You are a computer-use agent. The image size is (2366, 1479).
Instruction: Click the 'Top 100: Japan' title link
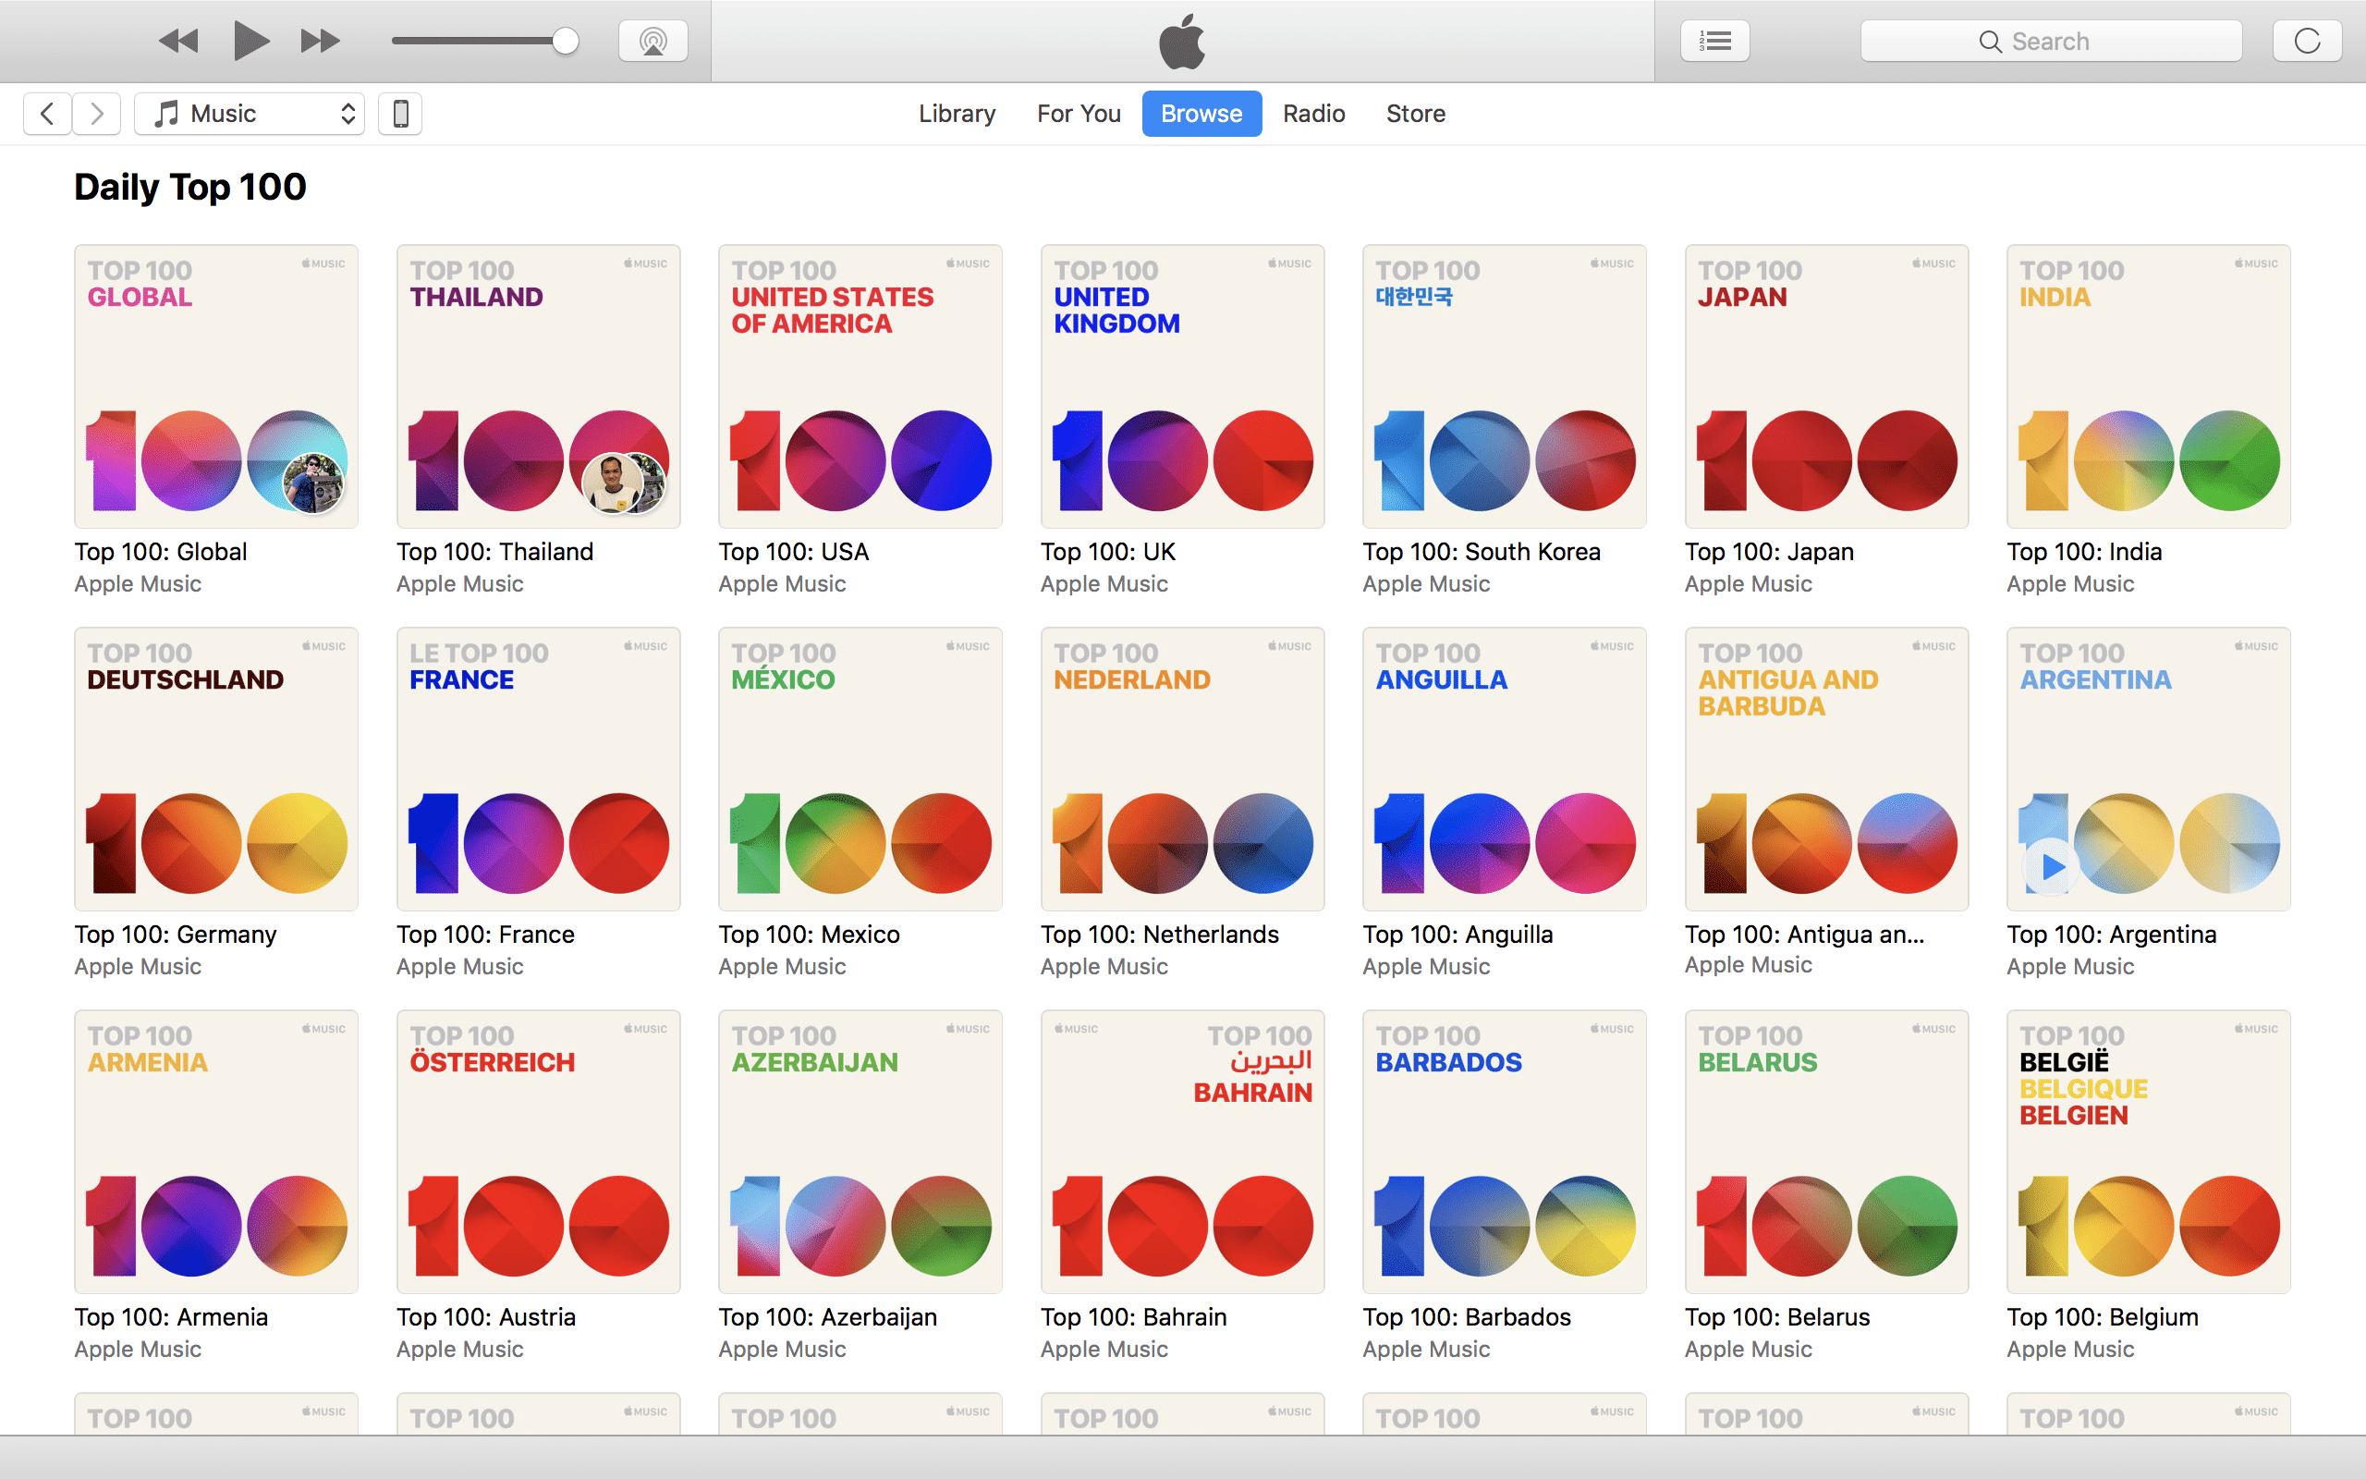(x=1770, y=552)
